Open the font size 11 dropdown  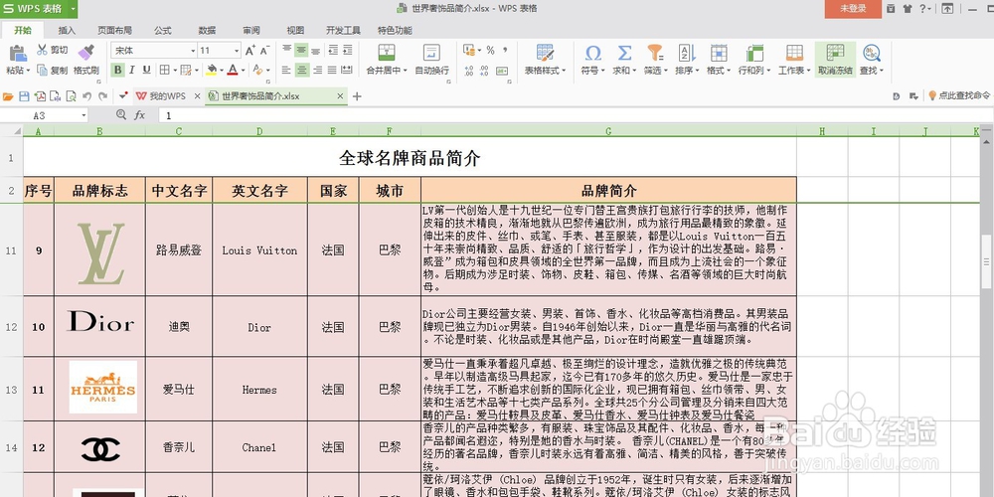point(238,51)
